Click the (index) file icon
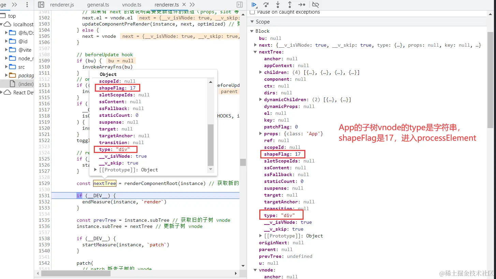The image size is (496, 279). [13, 84]
